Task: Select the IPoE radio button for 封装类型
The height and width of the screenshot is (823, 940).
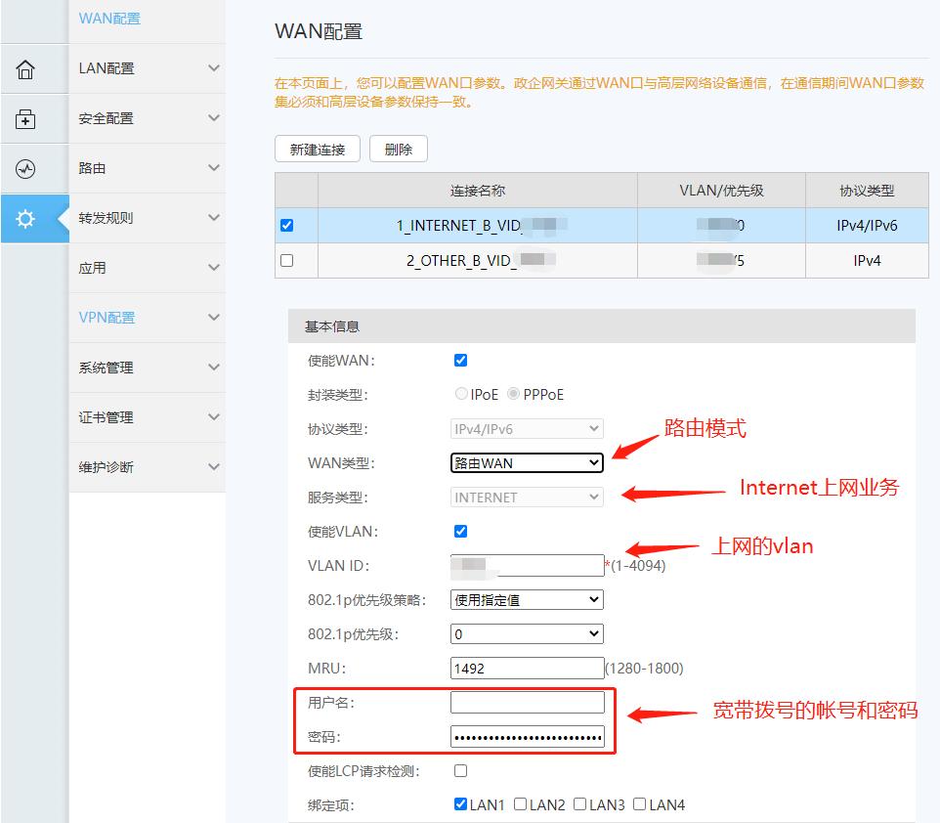Action: click(x=460, y=394)
